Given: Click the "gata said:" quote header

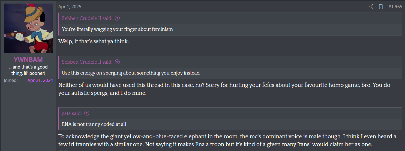Looking at the screenshot, I should 72,113.
